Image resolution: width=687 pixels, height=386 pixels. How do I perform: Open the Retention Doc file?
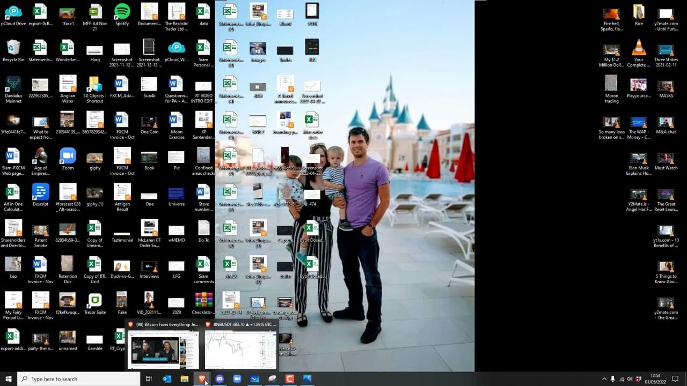tap(68, 270)
